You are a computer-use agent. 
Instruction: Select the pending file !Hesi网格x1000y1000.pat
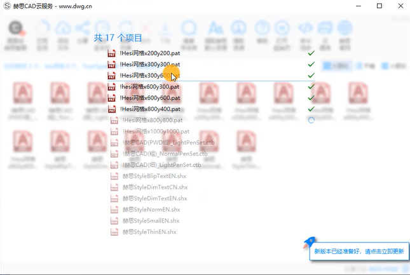(x=156, y=131)
